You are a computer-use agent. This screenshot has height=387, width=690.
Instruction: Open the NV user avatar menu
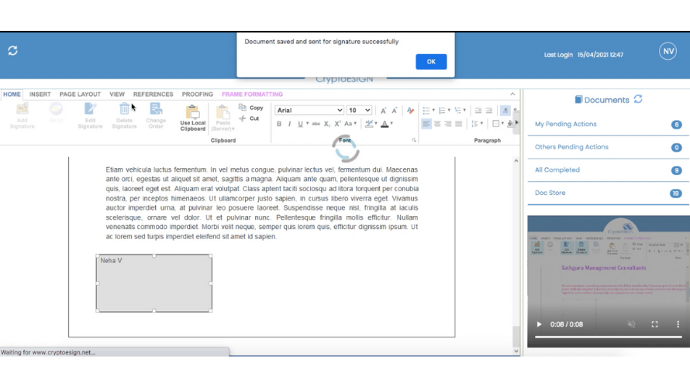(x=668, y=51)
